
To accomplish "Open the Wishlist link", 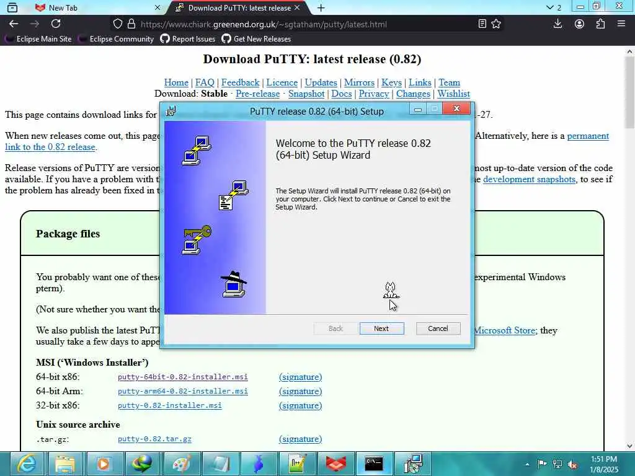I will (x=453, y=94).
